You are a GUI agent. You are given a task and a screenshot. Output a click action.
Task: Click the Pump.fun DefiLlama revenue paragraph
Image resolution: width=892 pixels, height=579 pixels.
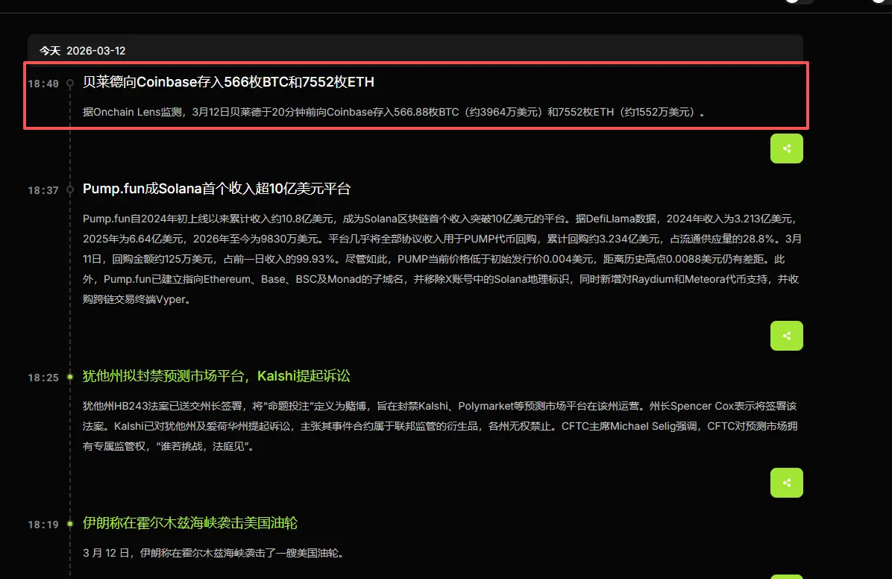tap(442, 259)
